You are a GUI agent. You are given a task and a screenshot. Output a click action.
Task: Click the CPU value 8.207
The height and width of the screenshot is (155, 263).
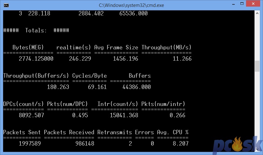tap(181, 144)
